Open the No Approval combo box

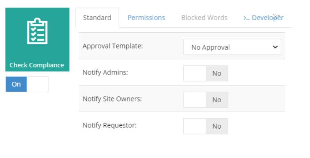[x=232, y=47]
